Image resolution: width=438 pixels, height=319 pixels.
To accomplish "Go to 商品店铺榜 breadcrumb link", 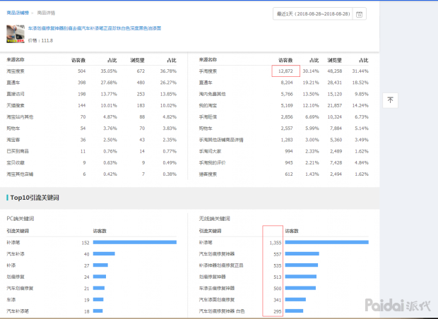I will [18, 13].
